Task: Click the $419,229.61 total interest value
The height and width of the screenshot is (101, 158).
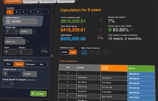Action: (73, 30)
